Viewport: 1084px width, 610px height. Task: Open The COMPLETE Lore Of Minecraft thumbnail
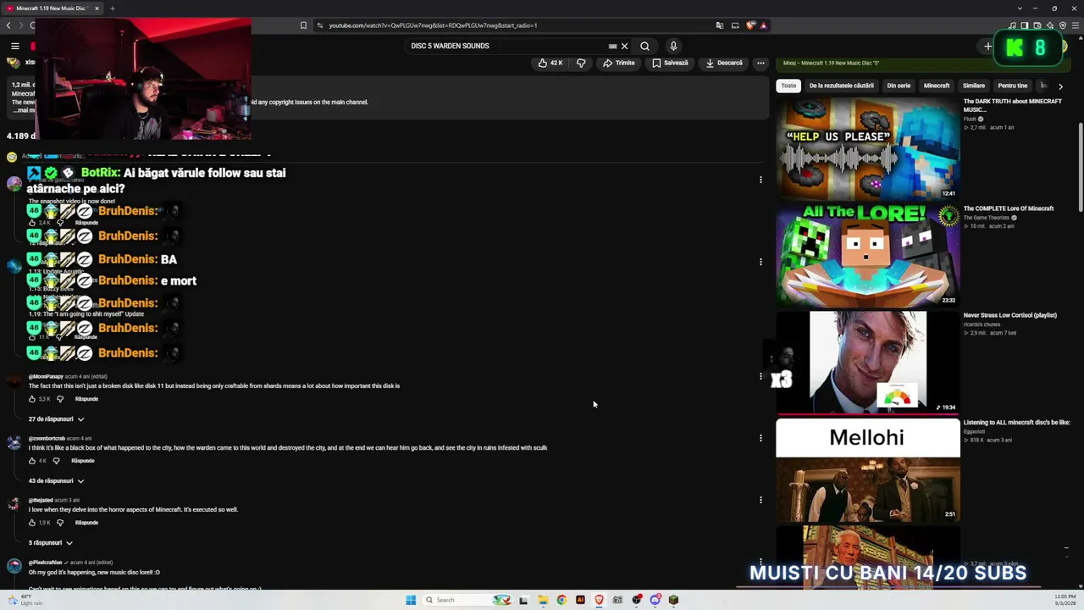pyautogui.click(x=868, y=255)
